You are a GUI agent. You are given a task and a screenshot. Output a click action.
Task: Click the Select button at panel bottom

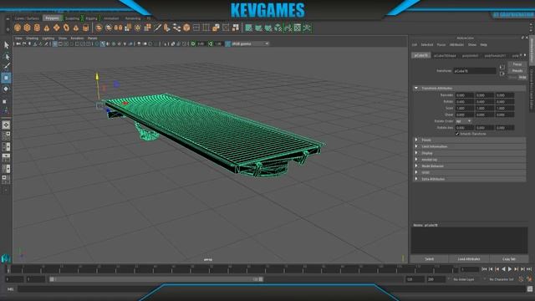click(429, 259)
